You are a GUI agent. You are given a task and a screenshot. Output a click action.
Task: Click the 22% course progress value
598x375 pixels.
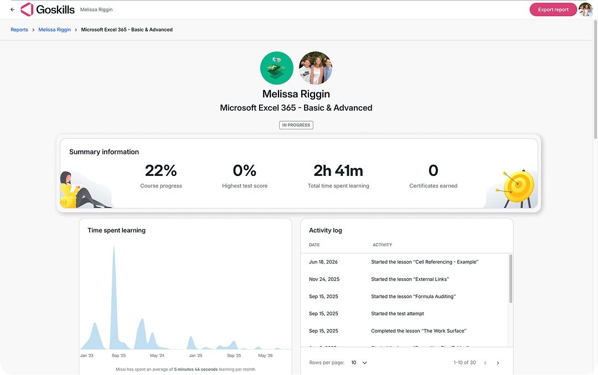pyautogui.click(x=161, y=170)
